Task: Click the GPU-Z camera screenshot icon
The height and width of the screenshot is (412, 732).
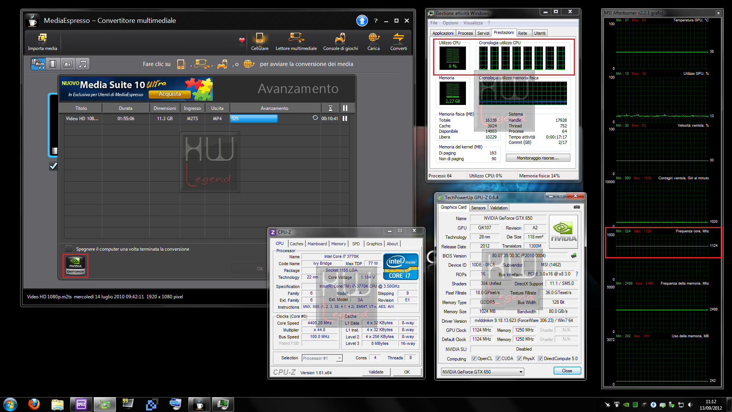Action: click(576, 207)
